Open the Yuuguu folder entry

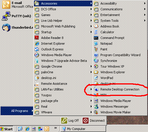63,95
